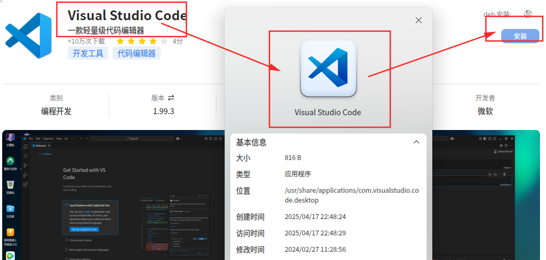Viewport: 546px width, 260px height.
Task: Click the 'Go Back' link
Action: pos(45,154)
